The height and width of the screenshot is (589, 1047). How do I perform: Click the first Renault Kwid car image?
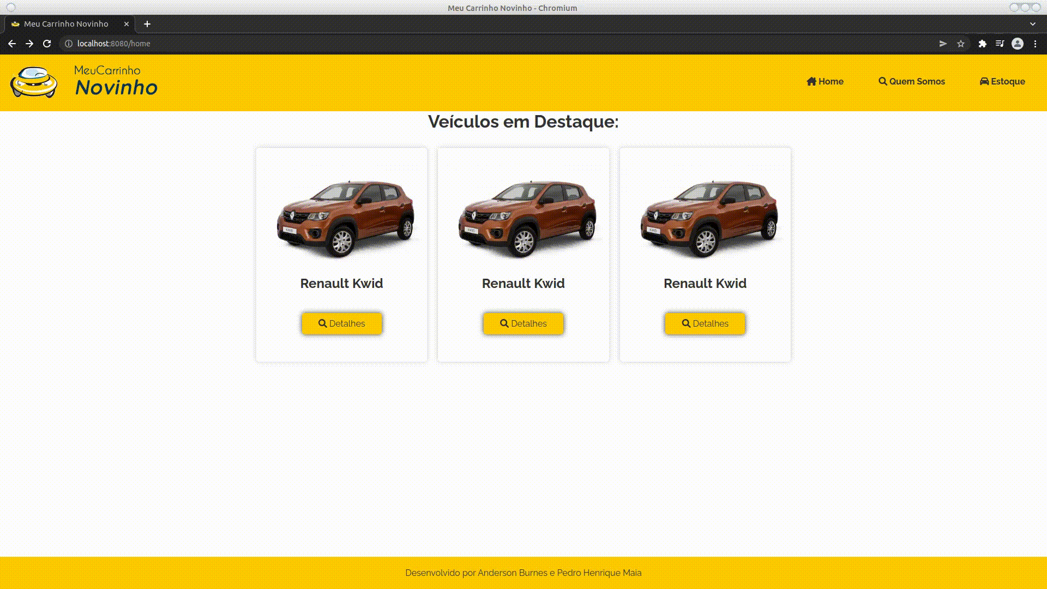345,218
